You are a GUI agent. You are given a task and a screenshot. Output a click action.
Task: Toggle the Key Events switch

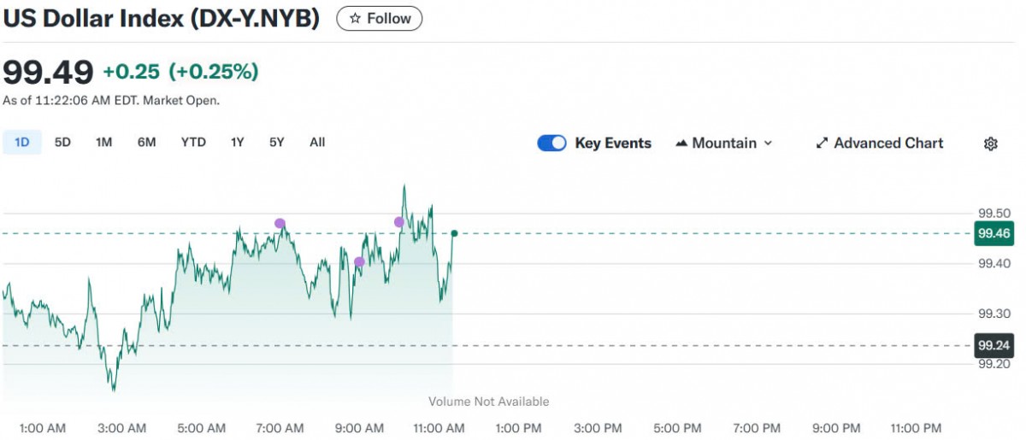pyautogui.click(x=551, y=144)
